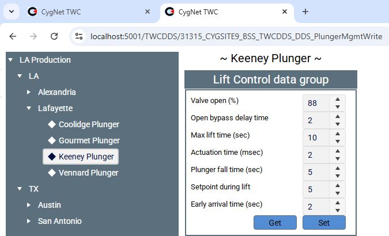This screenshot has height=236, width=389.
Task: Click the Actuation time (msec) field
Action: (316, 155)
